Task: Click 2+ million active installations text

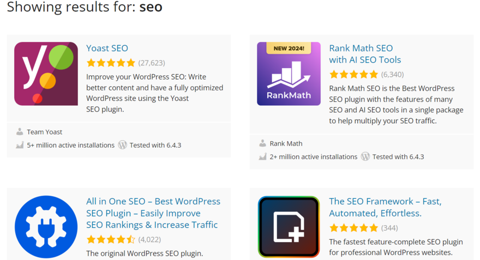Action: point(314,157)
